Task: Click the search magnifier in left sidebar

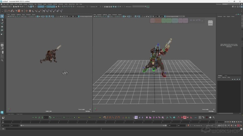Action: (2, 60)
